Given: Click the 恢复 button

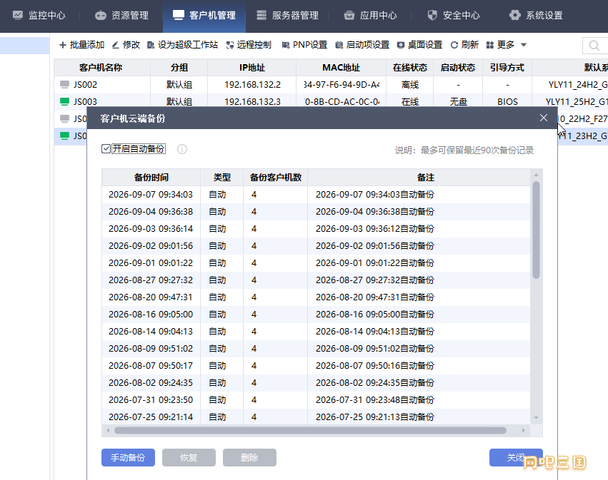Looking at the screenshot, I should [x=189, y=458].
